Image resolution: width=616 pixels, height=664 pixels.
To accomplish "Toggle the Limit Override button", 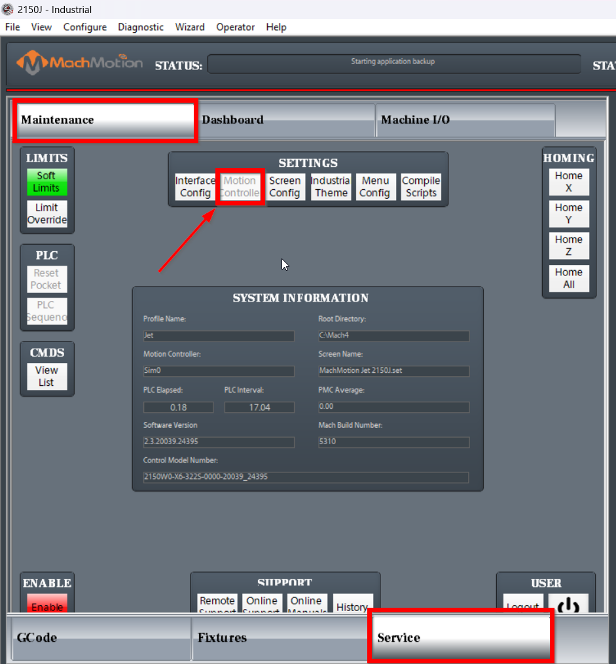I will click(46, 214).
